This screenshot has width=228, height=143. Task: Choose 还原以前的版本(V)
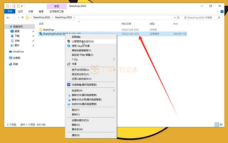(91, 79)
